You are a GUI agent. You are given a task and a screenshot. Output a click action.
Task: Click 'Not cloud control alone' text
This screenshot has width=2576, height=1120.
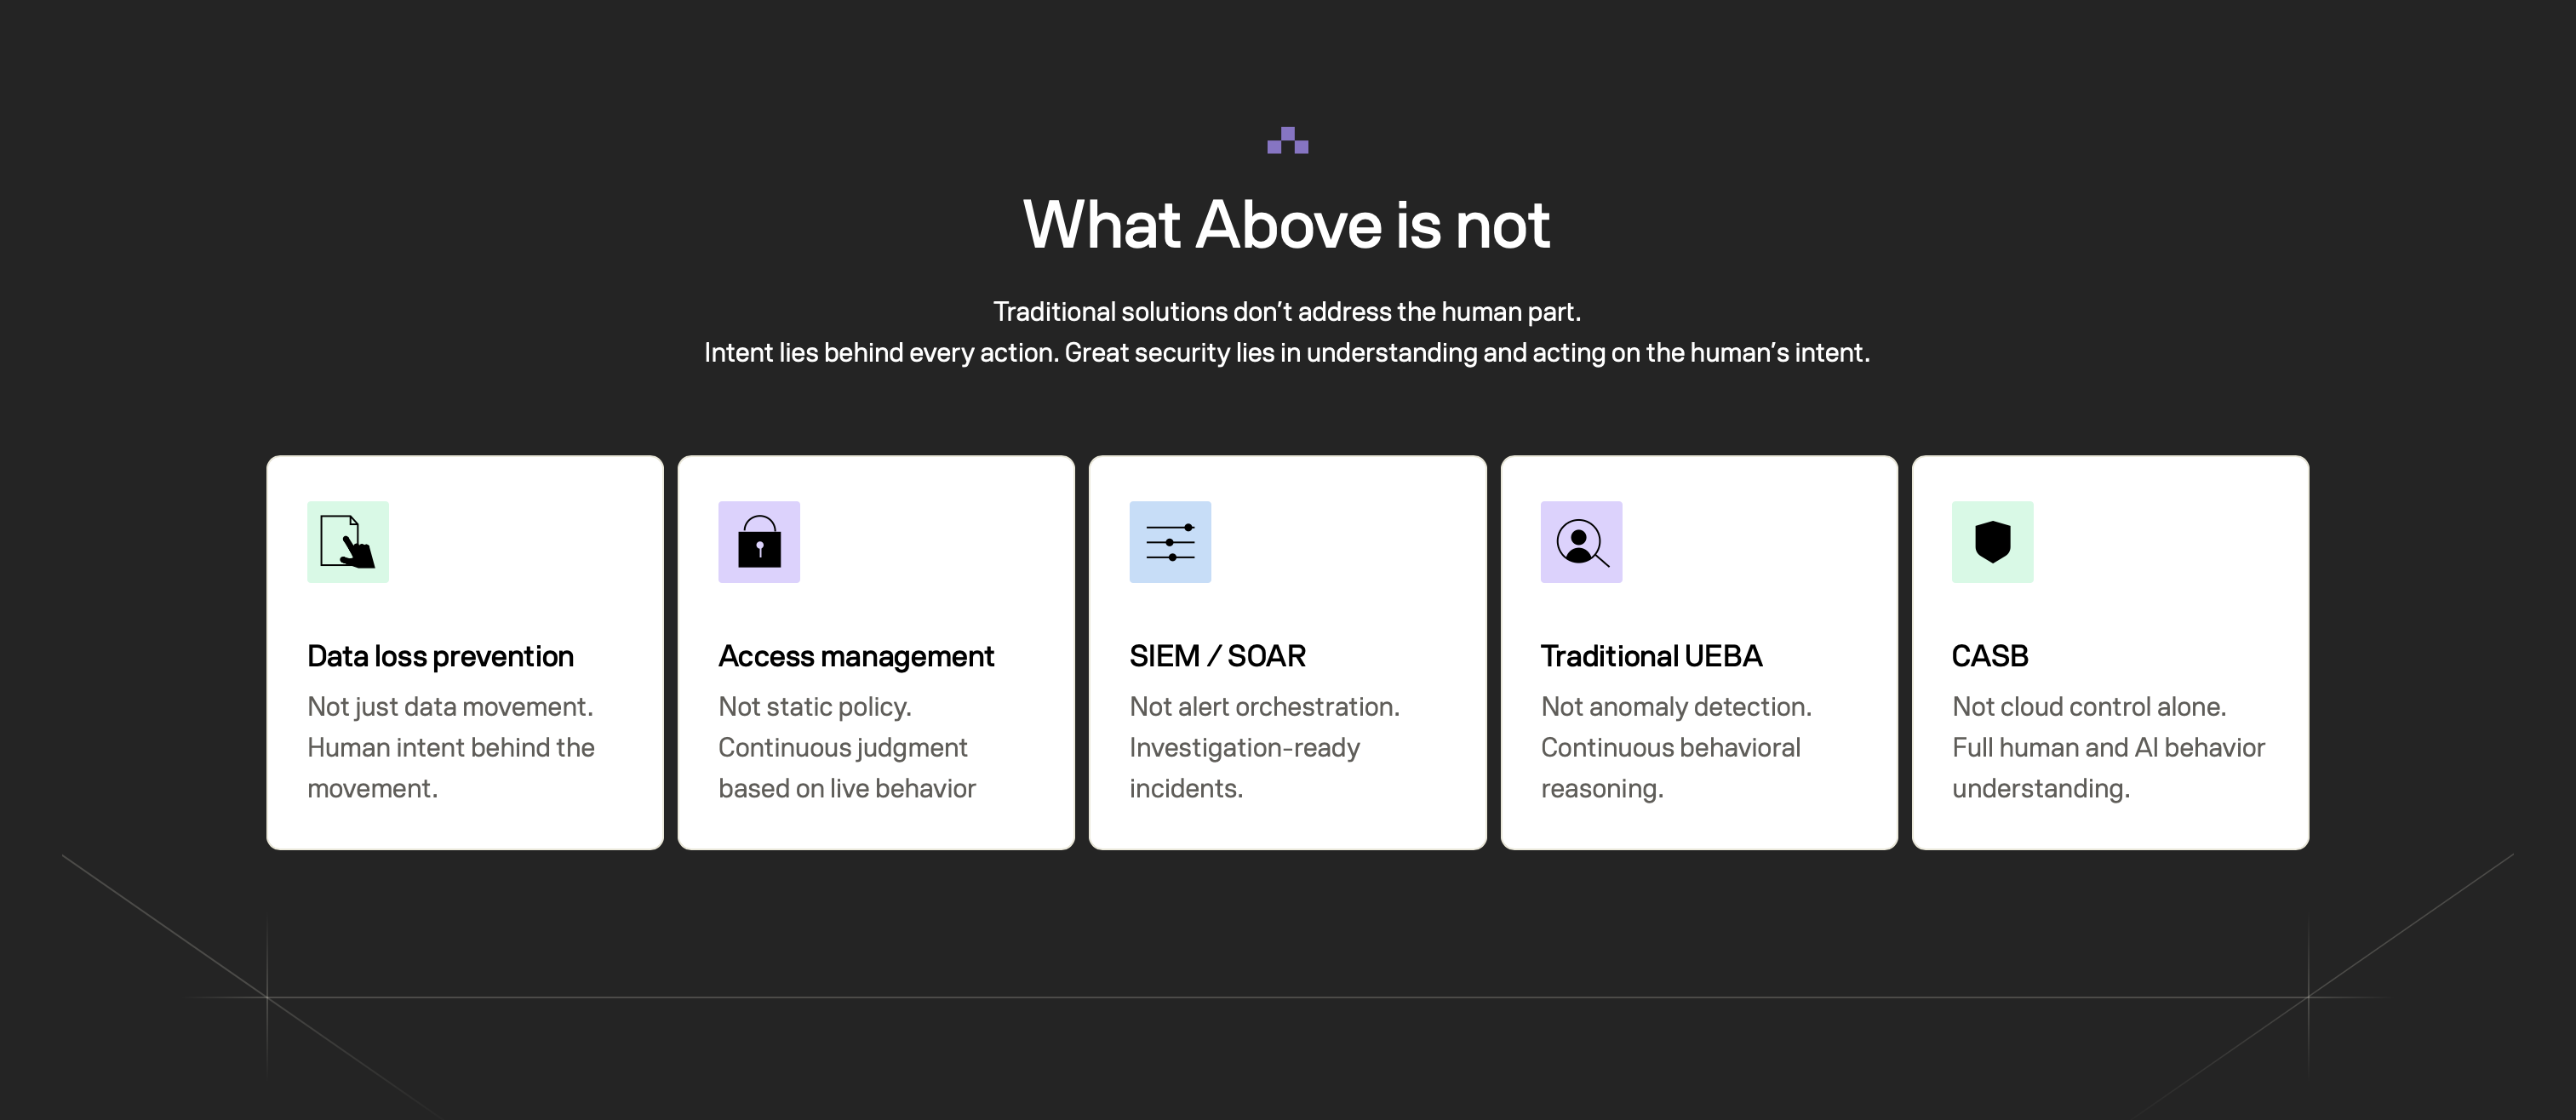pyautogui.click(x=2088, y=706)
